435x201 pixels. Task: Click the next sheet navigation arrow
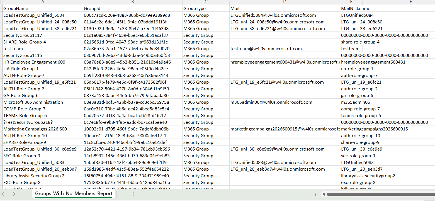pyautogui.click(x=14, y=194)
